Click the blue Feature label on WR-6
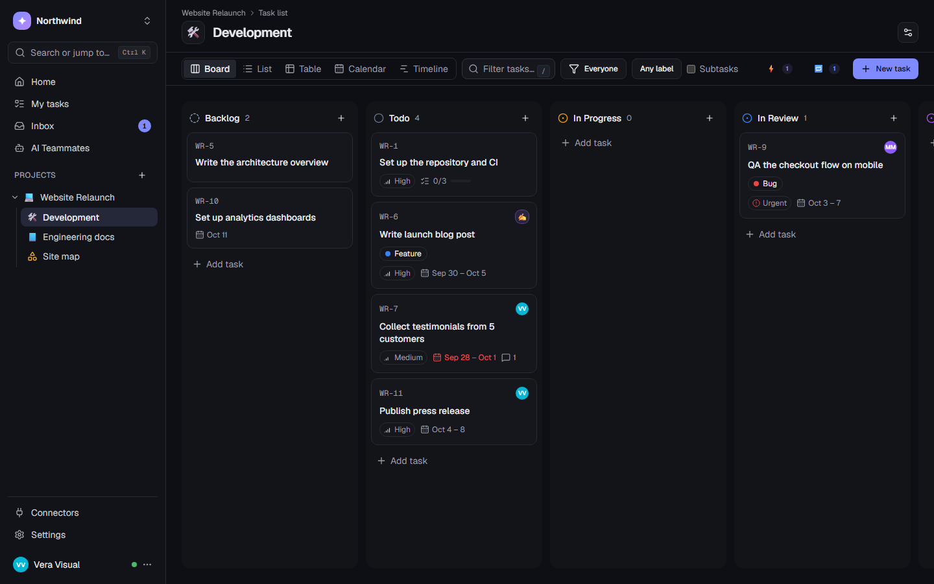934x584 pixels. pos(403,254)
